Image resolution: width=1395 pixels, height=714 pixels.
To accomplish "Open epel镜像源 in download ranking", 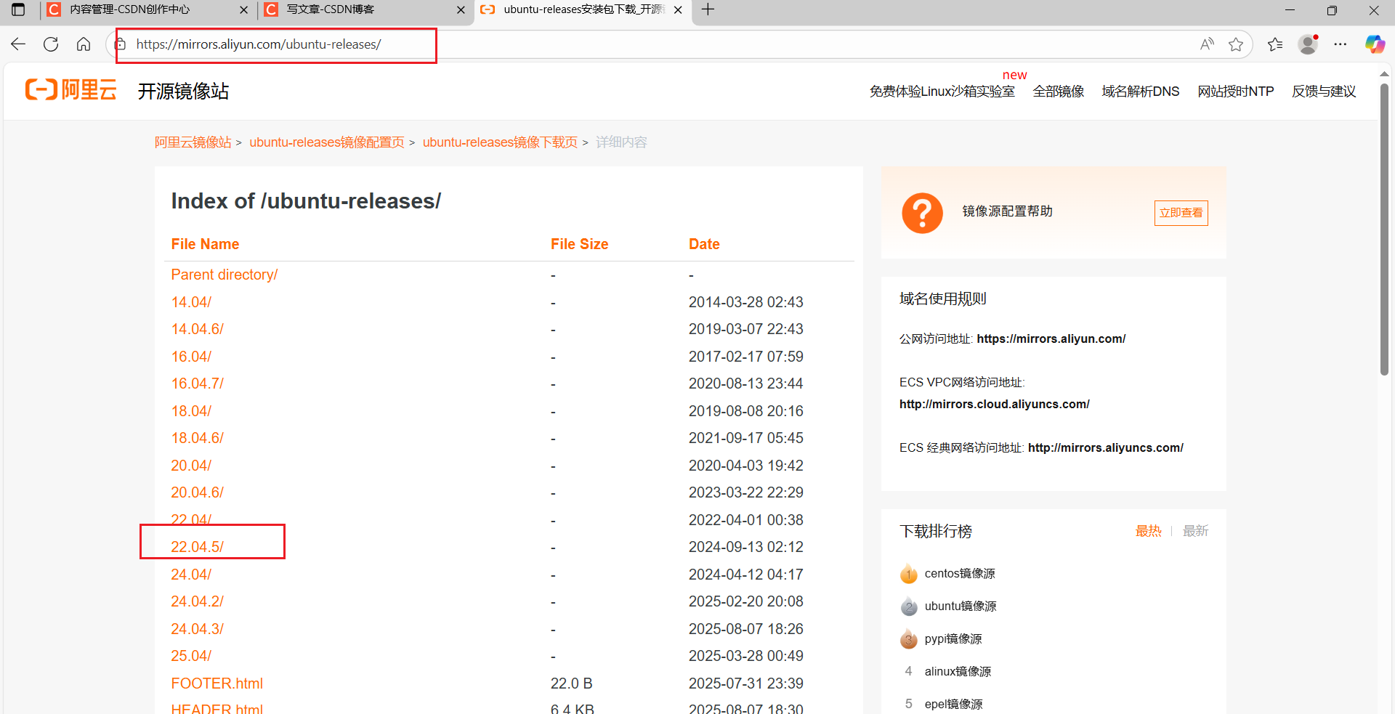I will 953,705.
